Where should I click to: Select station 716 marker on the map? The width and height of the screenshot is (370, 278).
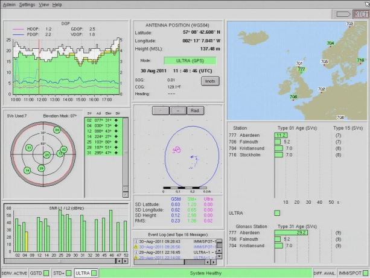[x=361, y=60]
